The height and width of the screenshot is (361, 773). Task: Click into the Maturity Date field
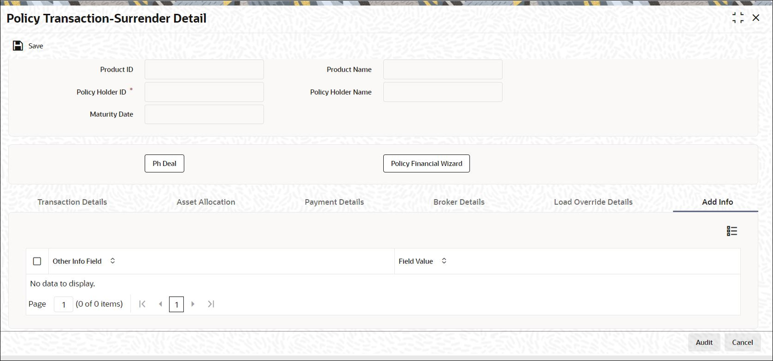[204, 115]
